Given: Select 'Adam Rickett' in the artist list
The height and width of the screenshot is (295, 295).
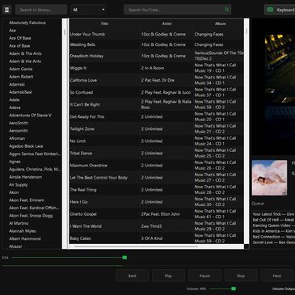Looking at the screenshot, I should pos(21,77).
